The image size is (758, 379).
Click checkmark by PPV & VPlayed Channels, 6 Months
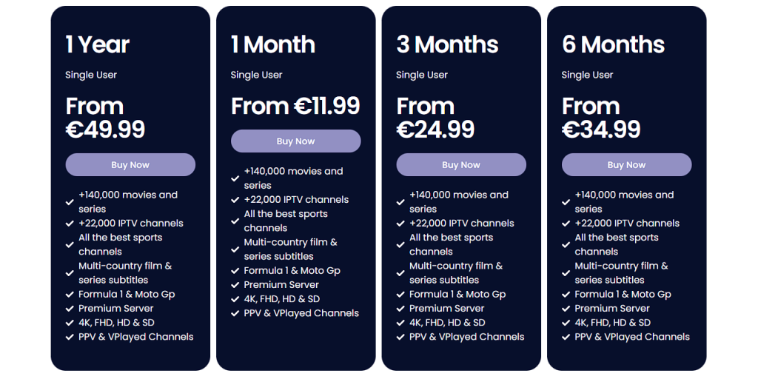[x=566, y=337]
